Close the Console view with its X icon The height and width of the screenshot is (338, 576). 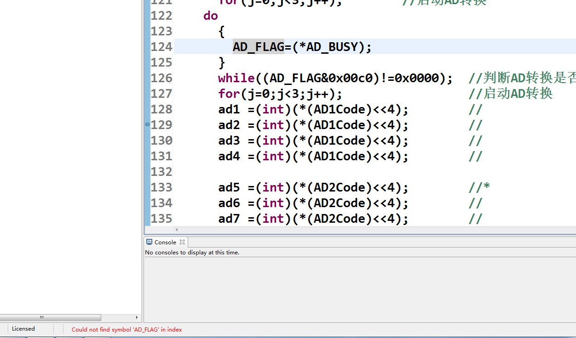tap(182, 242)
